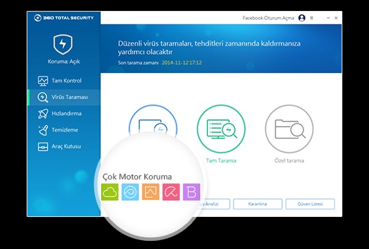369x249 pixels.
Task: Click the 360 Total Security logo
Action: (x=64, y=18)
